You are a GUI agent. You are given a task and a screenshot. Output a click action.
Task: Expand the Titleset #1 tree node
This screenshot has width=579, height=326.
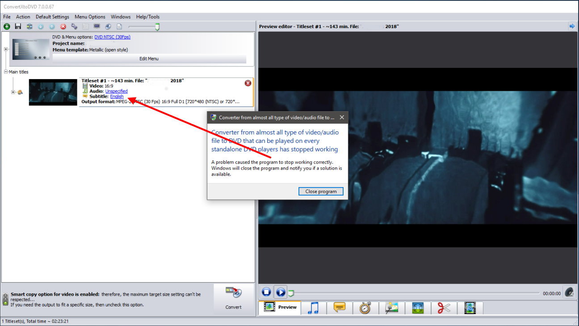(13, 92)
